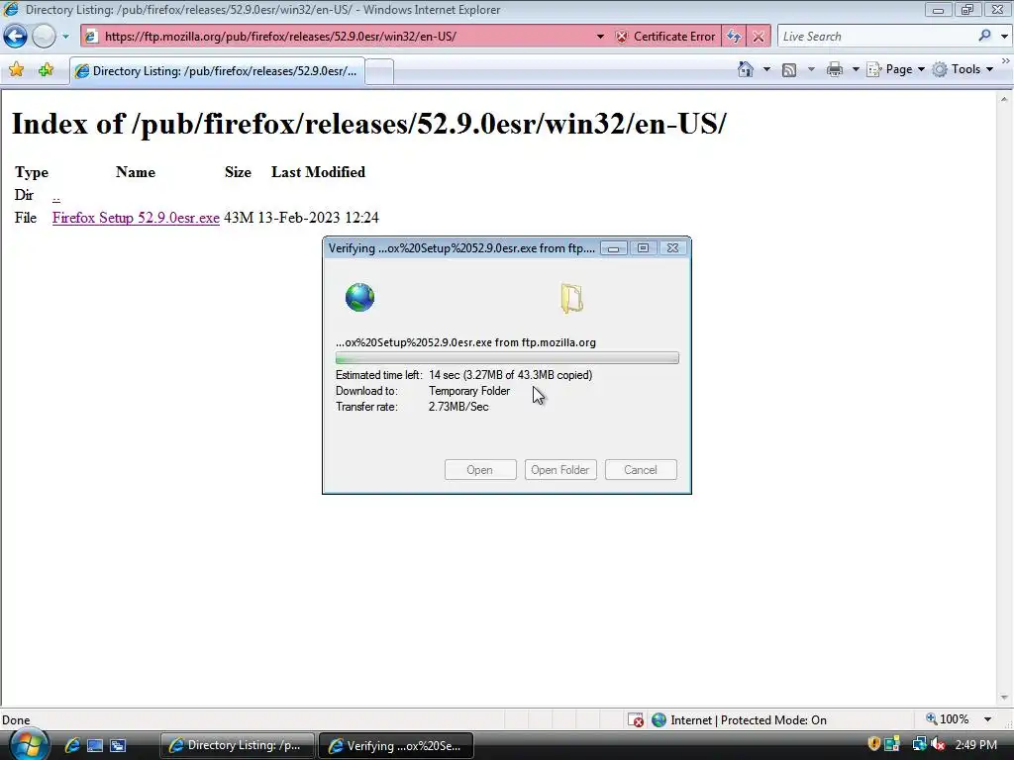
Task: Click the Cancel button in download dialog
Action: [x=641, y=470]
